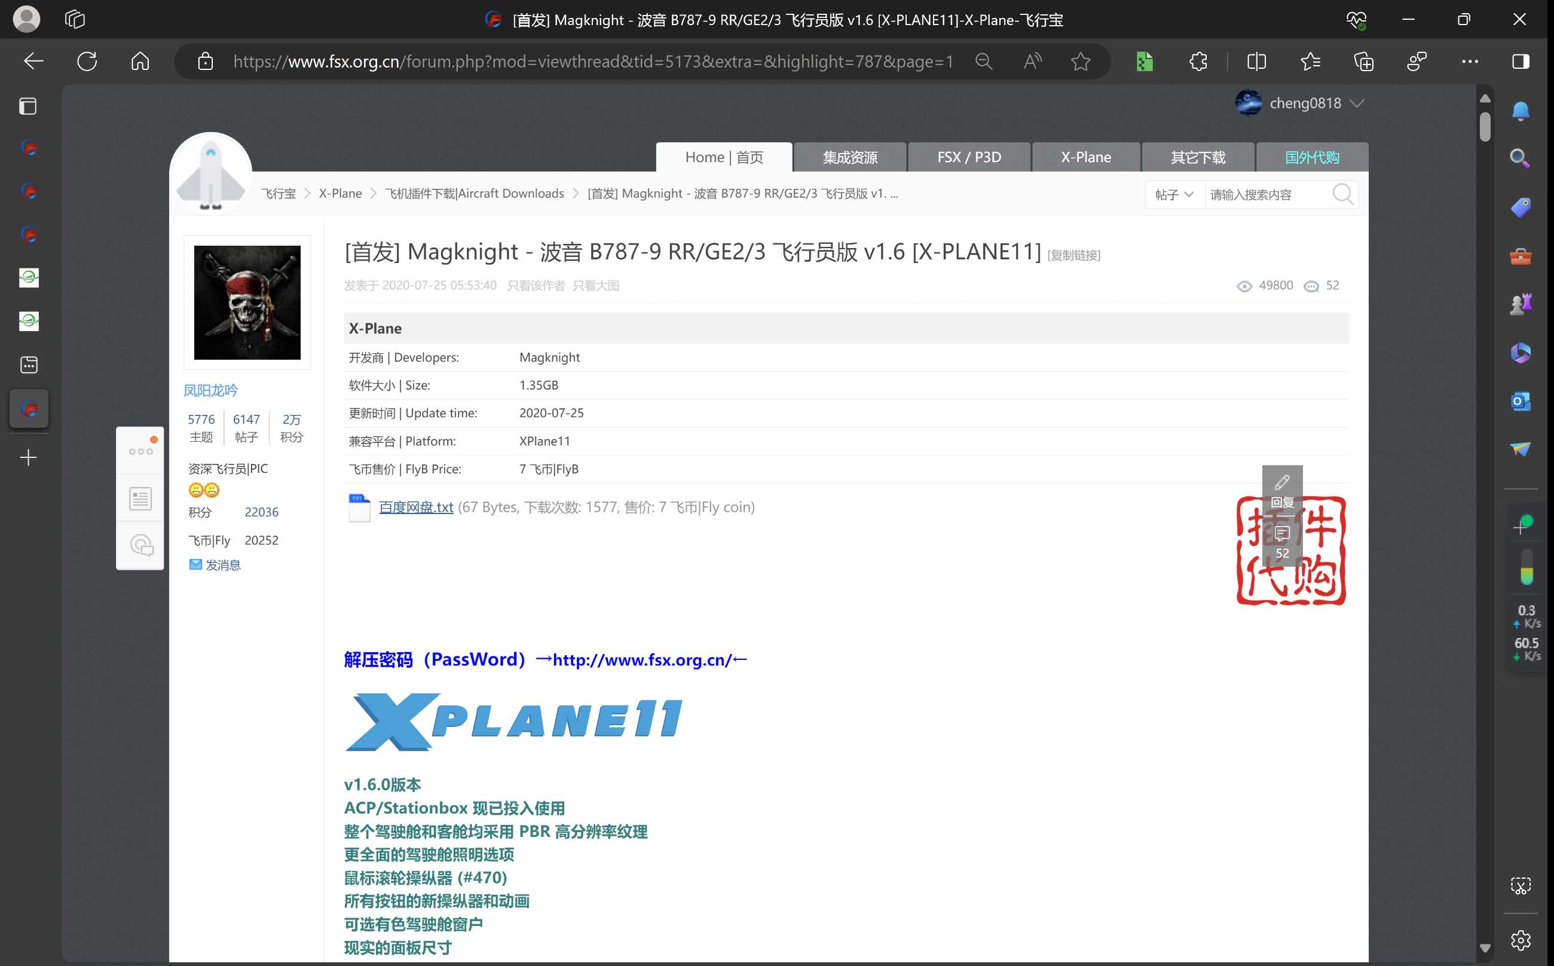
Task: Open sidebar notifications bell
Action: point(1521,111)
